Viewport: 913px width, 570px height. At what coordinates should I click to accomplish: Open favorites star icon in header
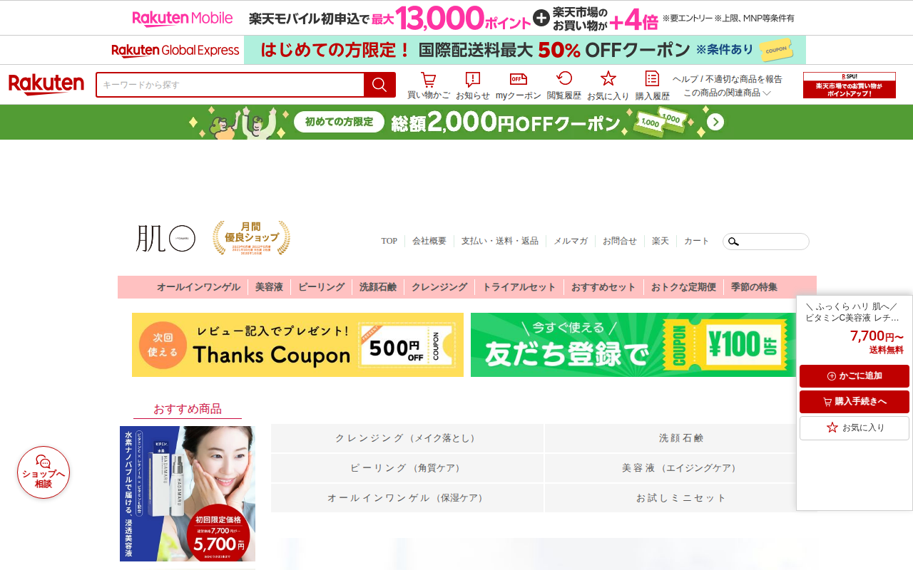(608, 85)
